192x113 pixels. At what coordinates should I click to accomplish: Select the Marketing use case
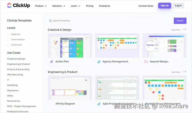pos(12,85)
